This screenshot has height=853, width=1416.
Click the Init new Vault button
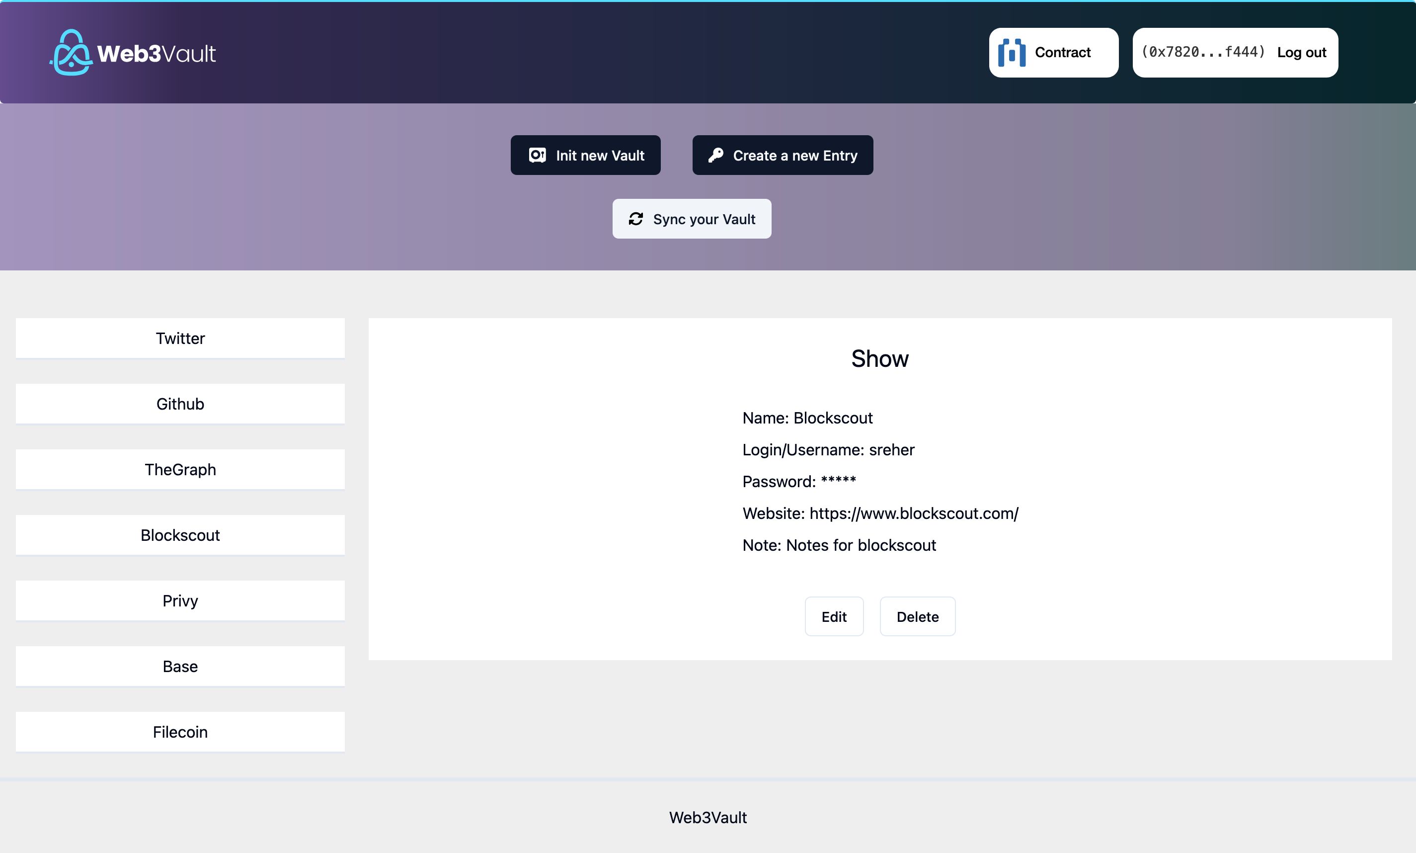click(x=586, y=155)
